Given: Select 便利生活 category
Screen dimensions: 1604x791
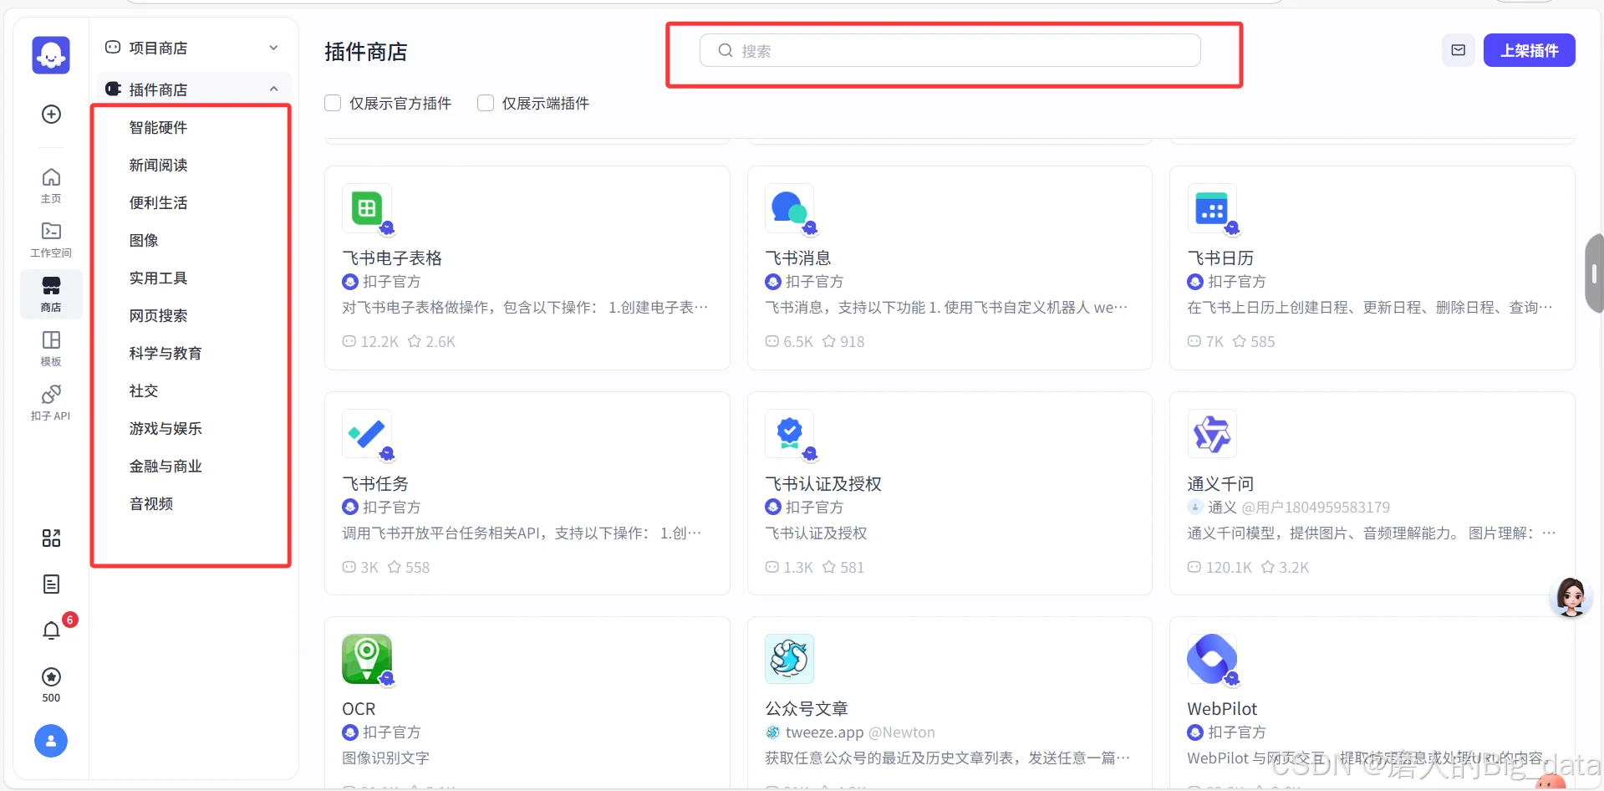Looking at the screenshot, I should 158,202.
